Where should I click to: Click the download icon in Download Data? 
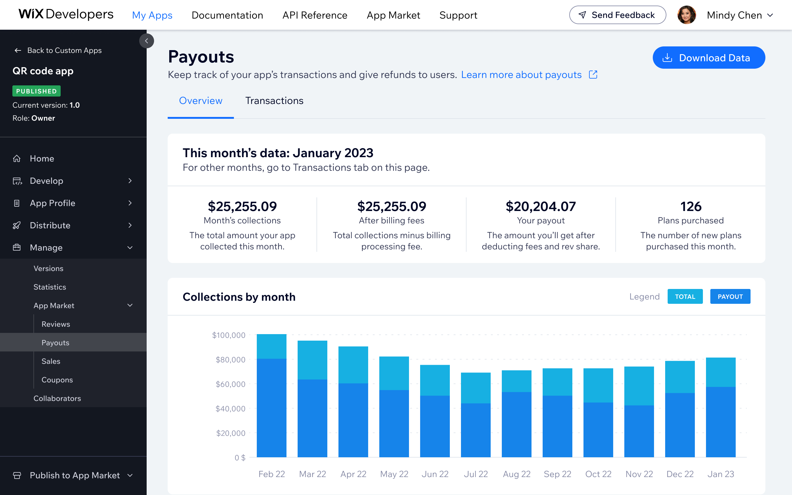point(667,58)
